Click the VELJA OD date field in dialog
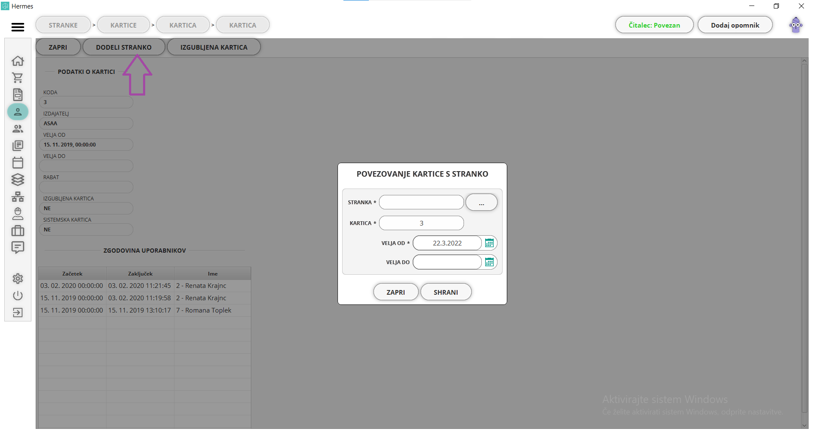815x434 pixels. click(447, 243)
